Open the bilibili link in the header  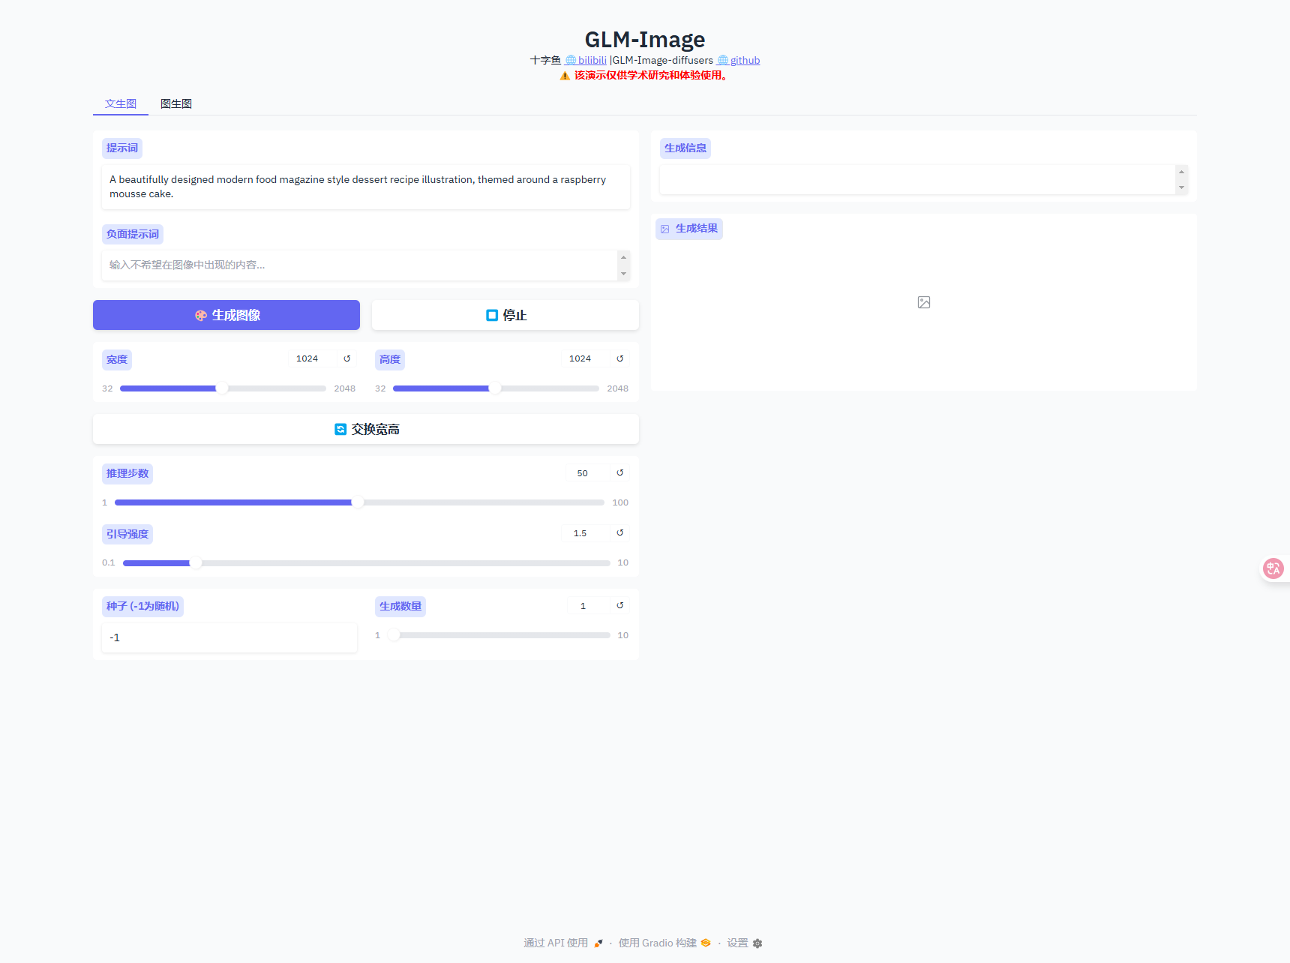592,60
